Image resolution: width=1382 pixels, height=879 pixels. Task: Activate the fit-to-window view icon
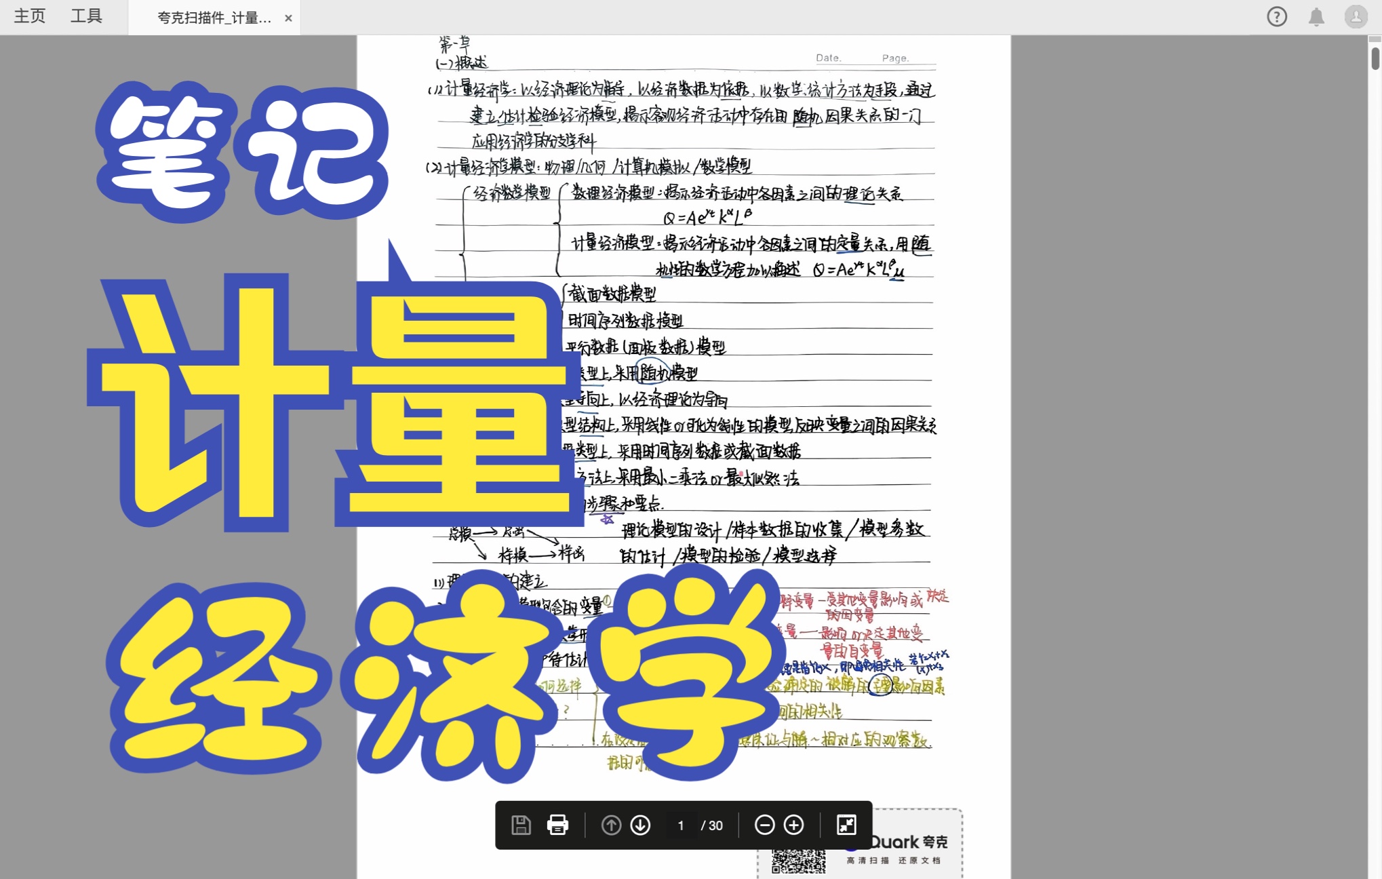[846, 825]
